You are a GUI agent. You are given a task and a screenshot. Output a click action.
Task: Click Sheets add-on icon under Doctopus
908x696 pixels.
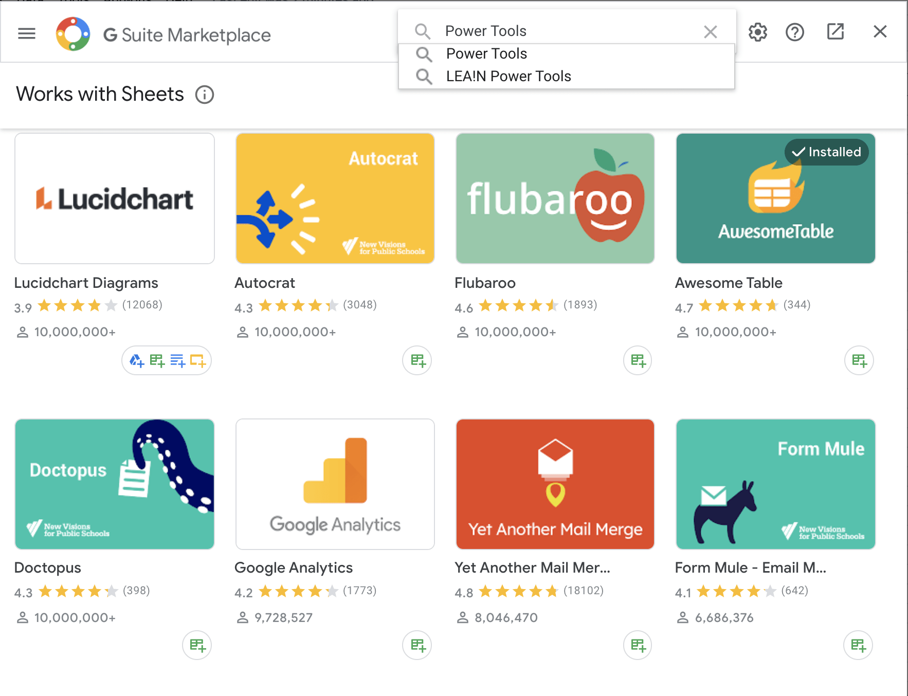(197, 645)
